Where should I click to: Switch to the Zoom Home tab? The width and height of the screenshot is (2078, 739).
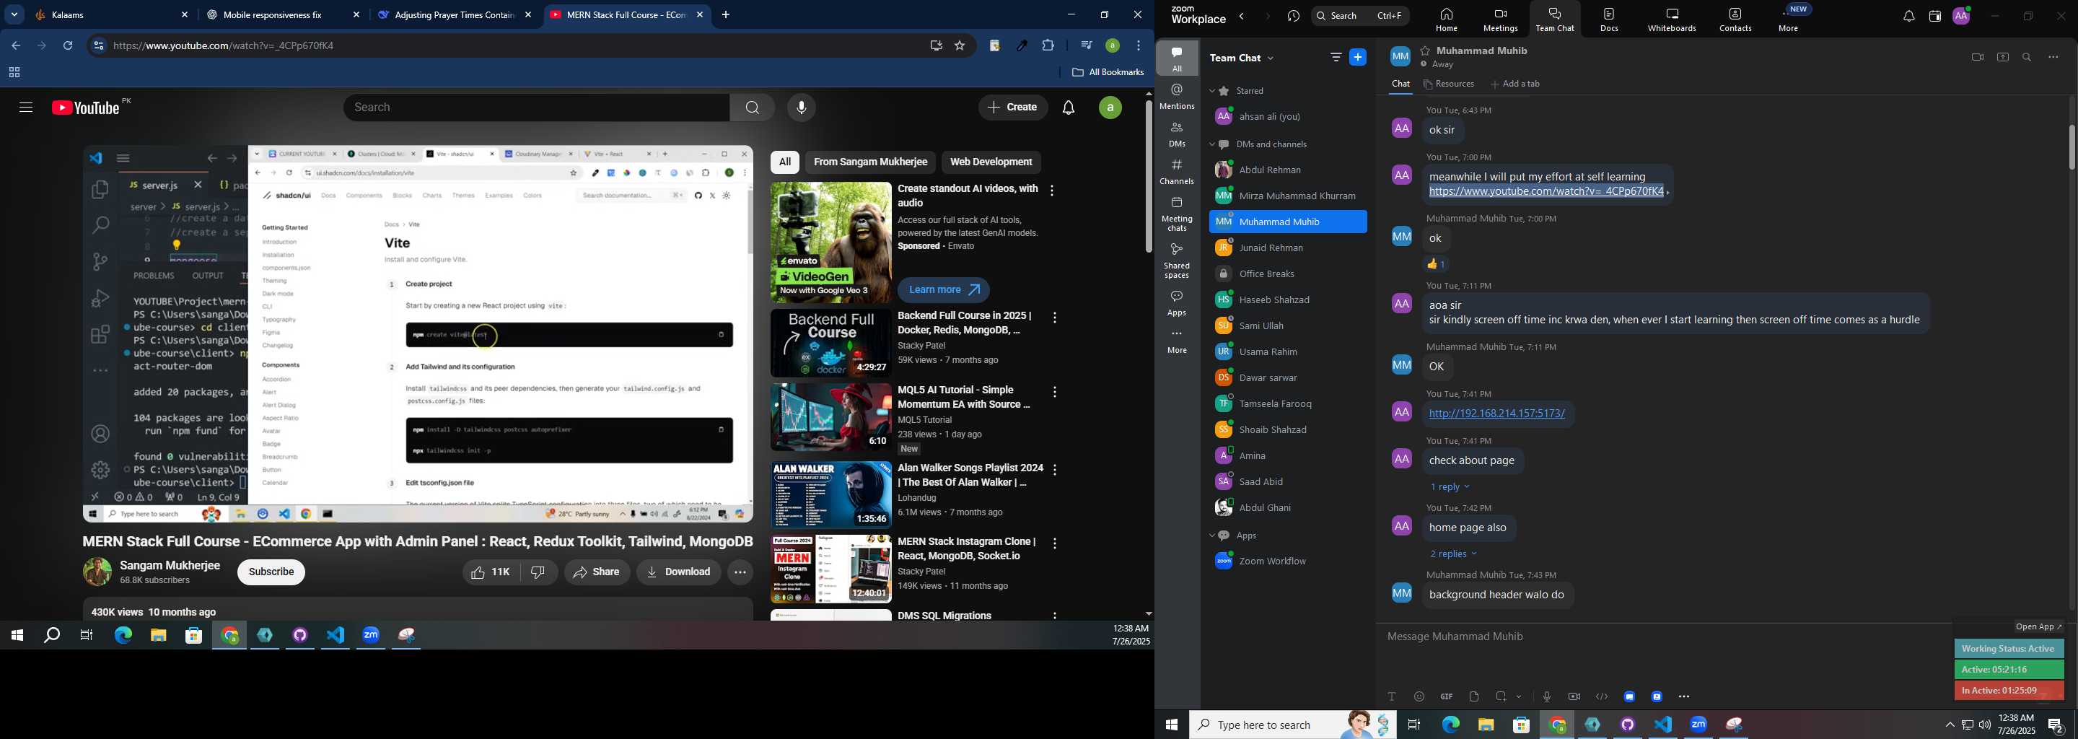1445,20
